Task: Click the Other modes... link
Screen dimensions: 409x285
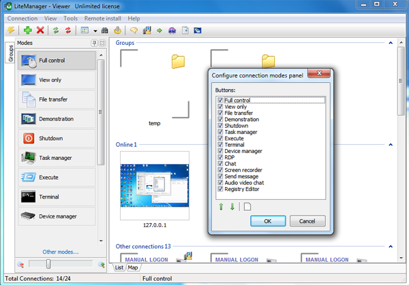Action: pos(61,252)
